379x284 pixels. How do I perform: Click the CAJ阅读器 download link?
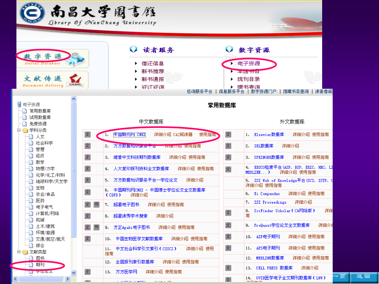183,135
